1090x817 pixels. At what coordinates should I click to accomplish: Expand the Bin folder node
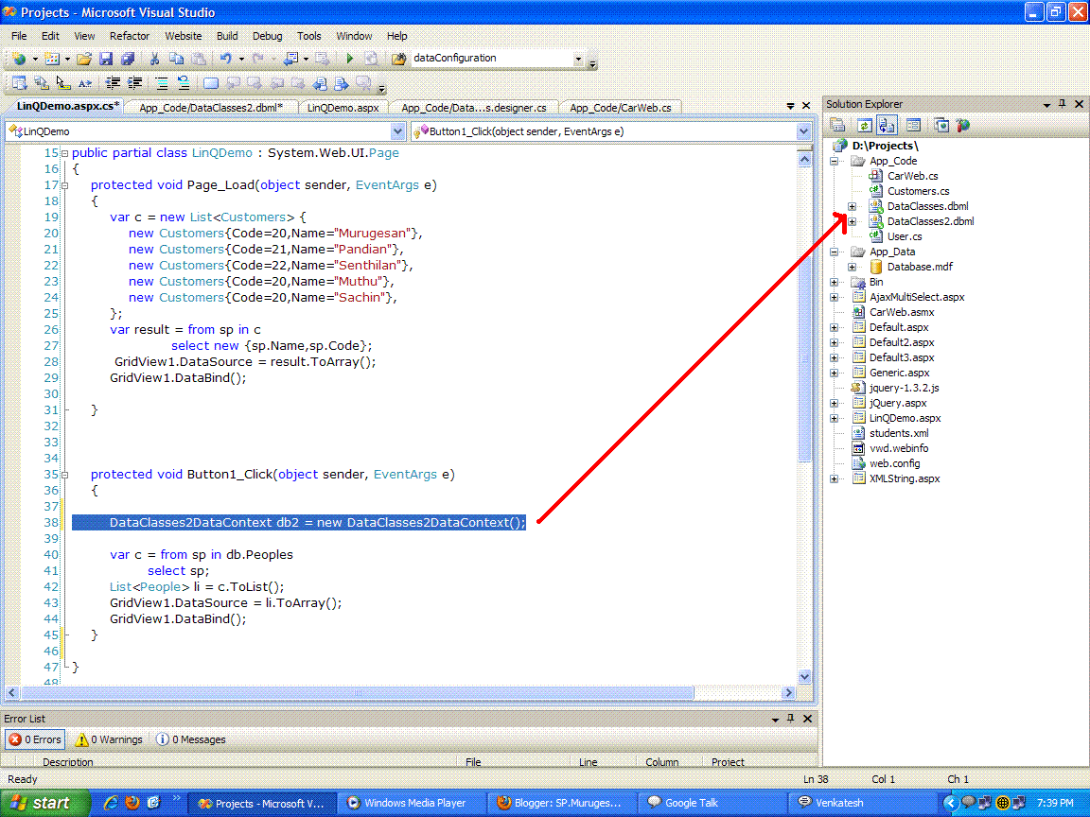(835, 282)
